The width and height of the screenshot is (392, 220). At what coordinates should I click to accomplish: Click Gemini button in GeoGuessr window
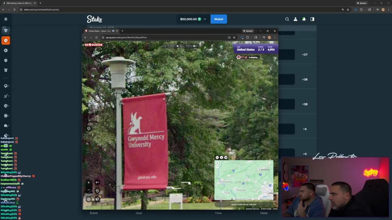point(248,31)
